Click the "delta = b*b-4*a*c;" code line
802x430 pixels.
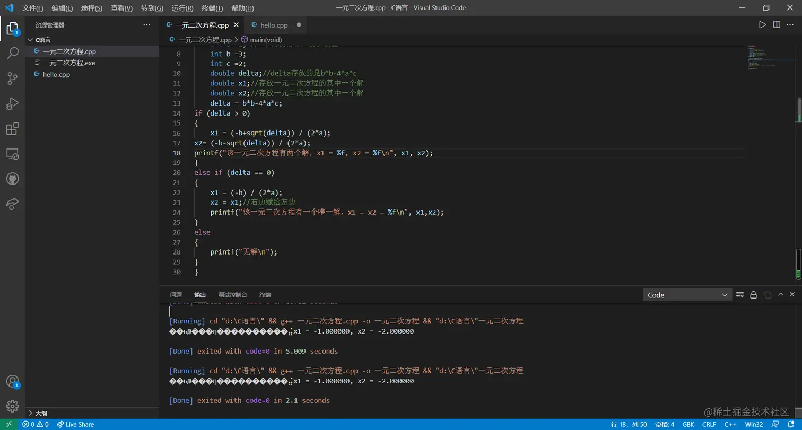pos(246,103)
